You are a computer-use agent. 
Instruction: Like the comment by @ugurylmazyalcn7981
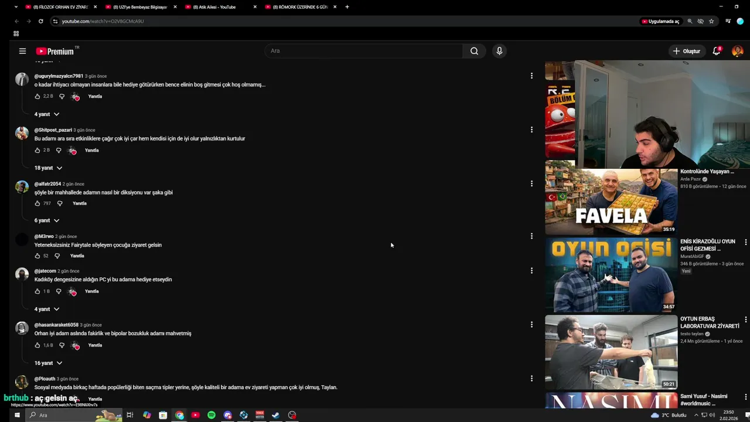tap(37, 96)
